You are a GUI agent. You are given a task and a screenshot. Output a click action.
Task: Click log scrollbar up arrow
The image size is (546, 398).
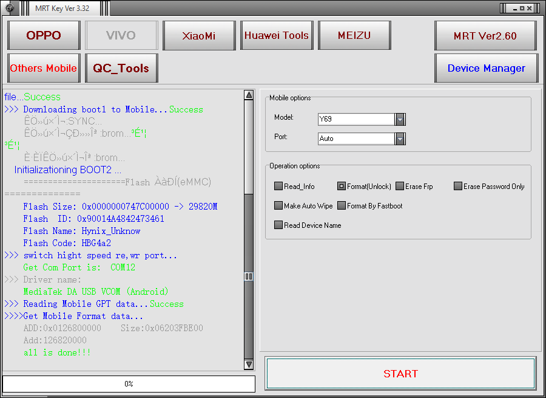[x=249, y=95]
